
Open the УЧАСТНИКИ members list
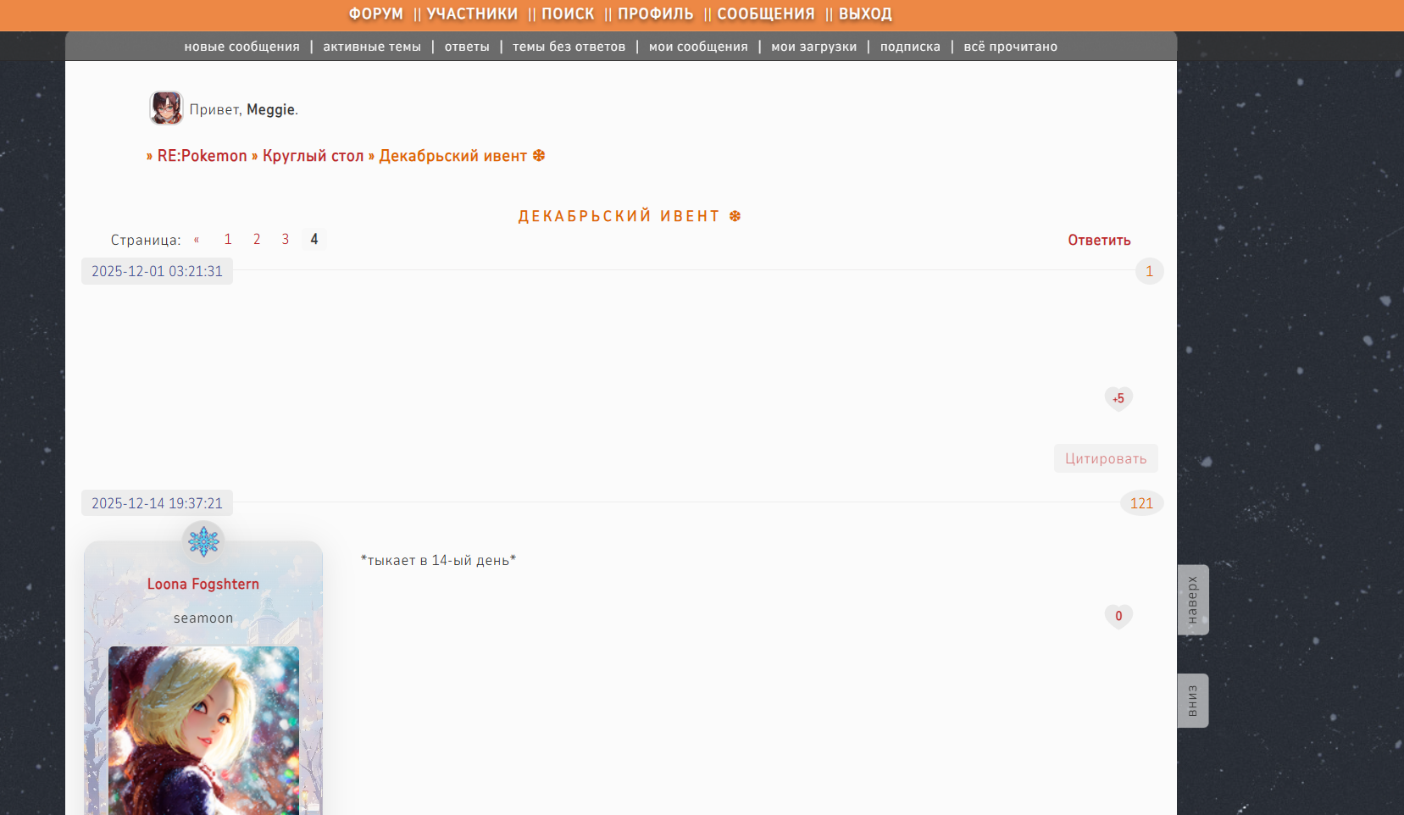(x=472, y=14)
